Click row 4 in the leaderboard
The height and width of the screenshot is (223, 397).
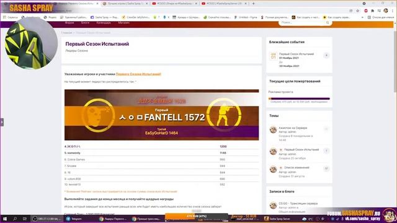click(x=161, y=146)
